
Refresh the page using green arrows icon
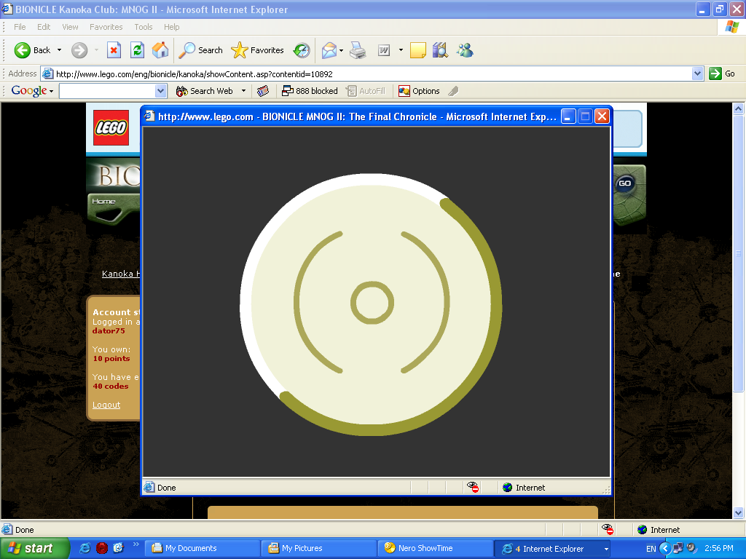click(x=137, y=50)
